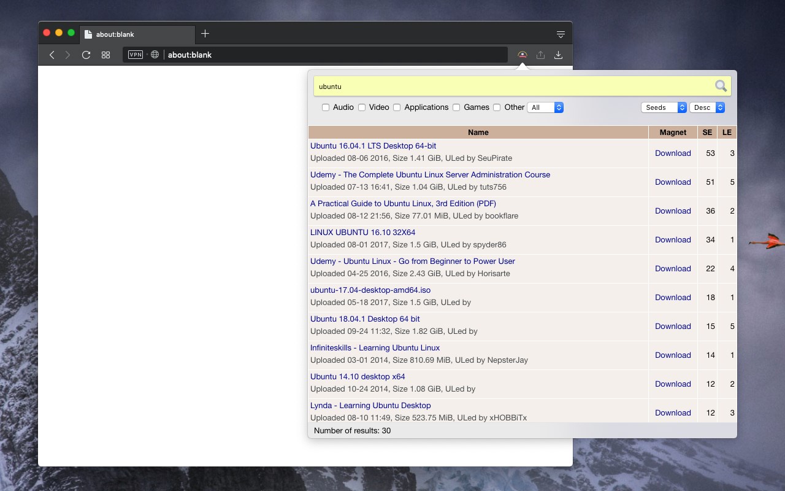Open ubuntu-17.04-desktop-amd64.iso link
The image size is (785, 491).
(370, 290)
